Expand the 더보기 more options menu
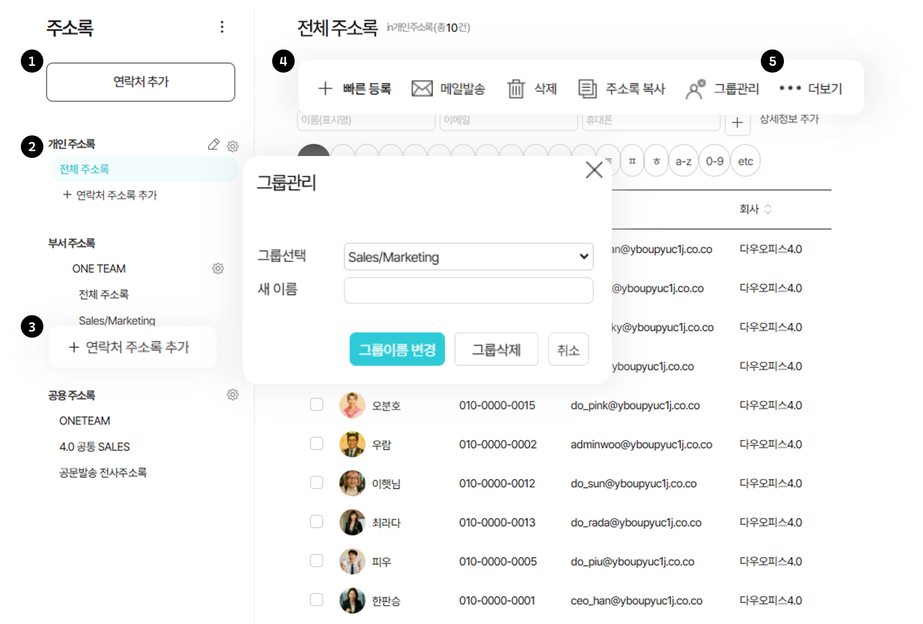This screenshot has width=923, height=624. click(810, 89)
